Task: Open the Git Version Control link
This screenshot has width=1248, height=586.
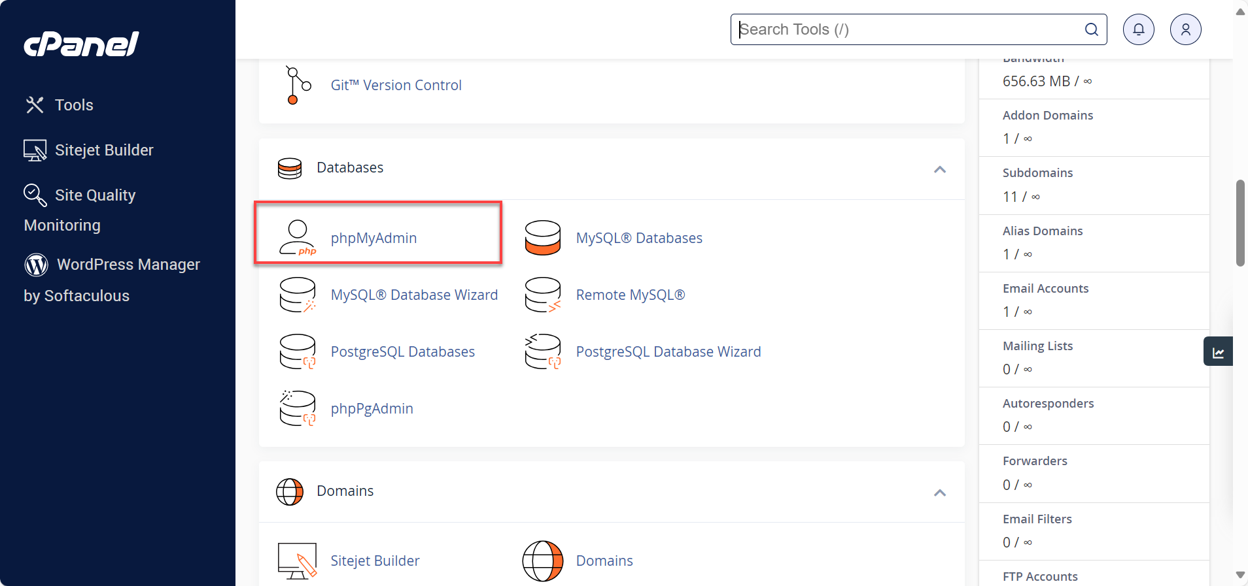Action: pos(396,85)
